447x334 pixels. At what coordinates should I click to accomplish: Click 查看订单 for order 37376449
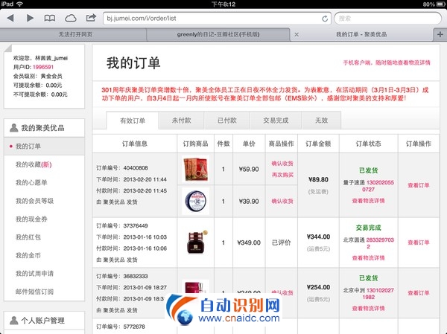(419, 243)
